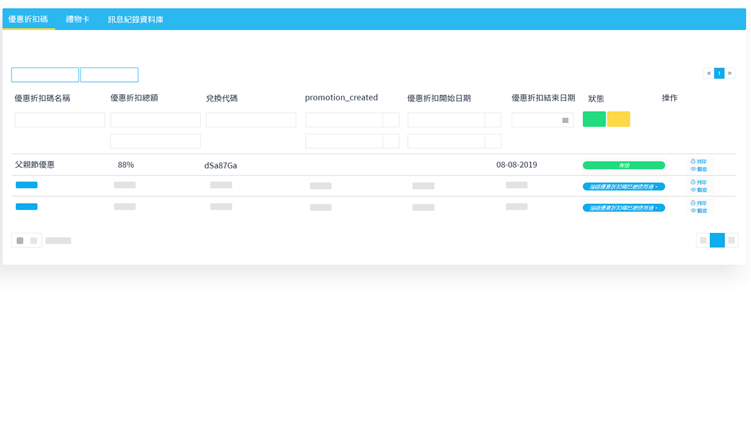Click the 操作 column header

pos(670,98)
